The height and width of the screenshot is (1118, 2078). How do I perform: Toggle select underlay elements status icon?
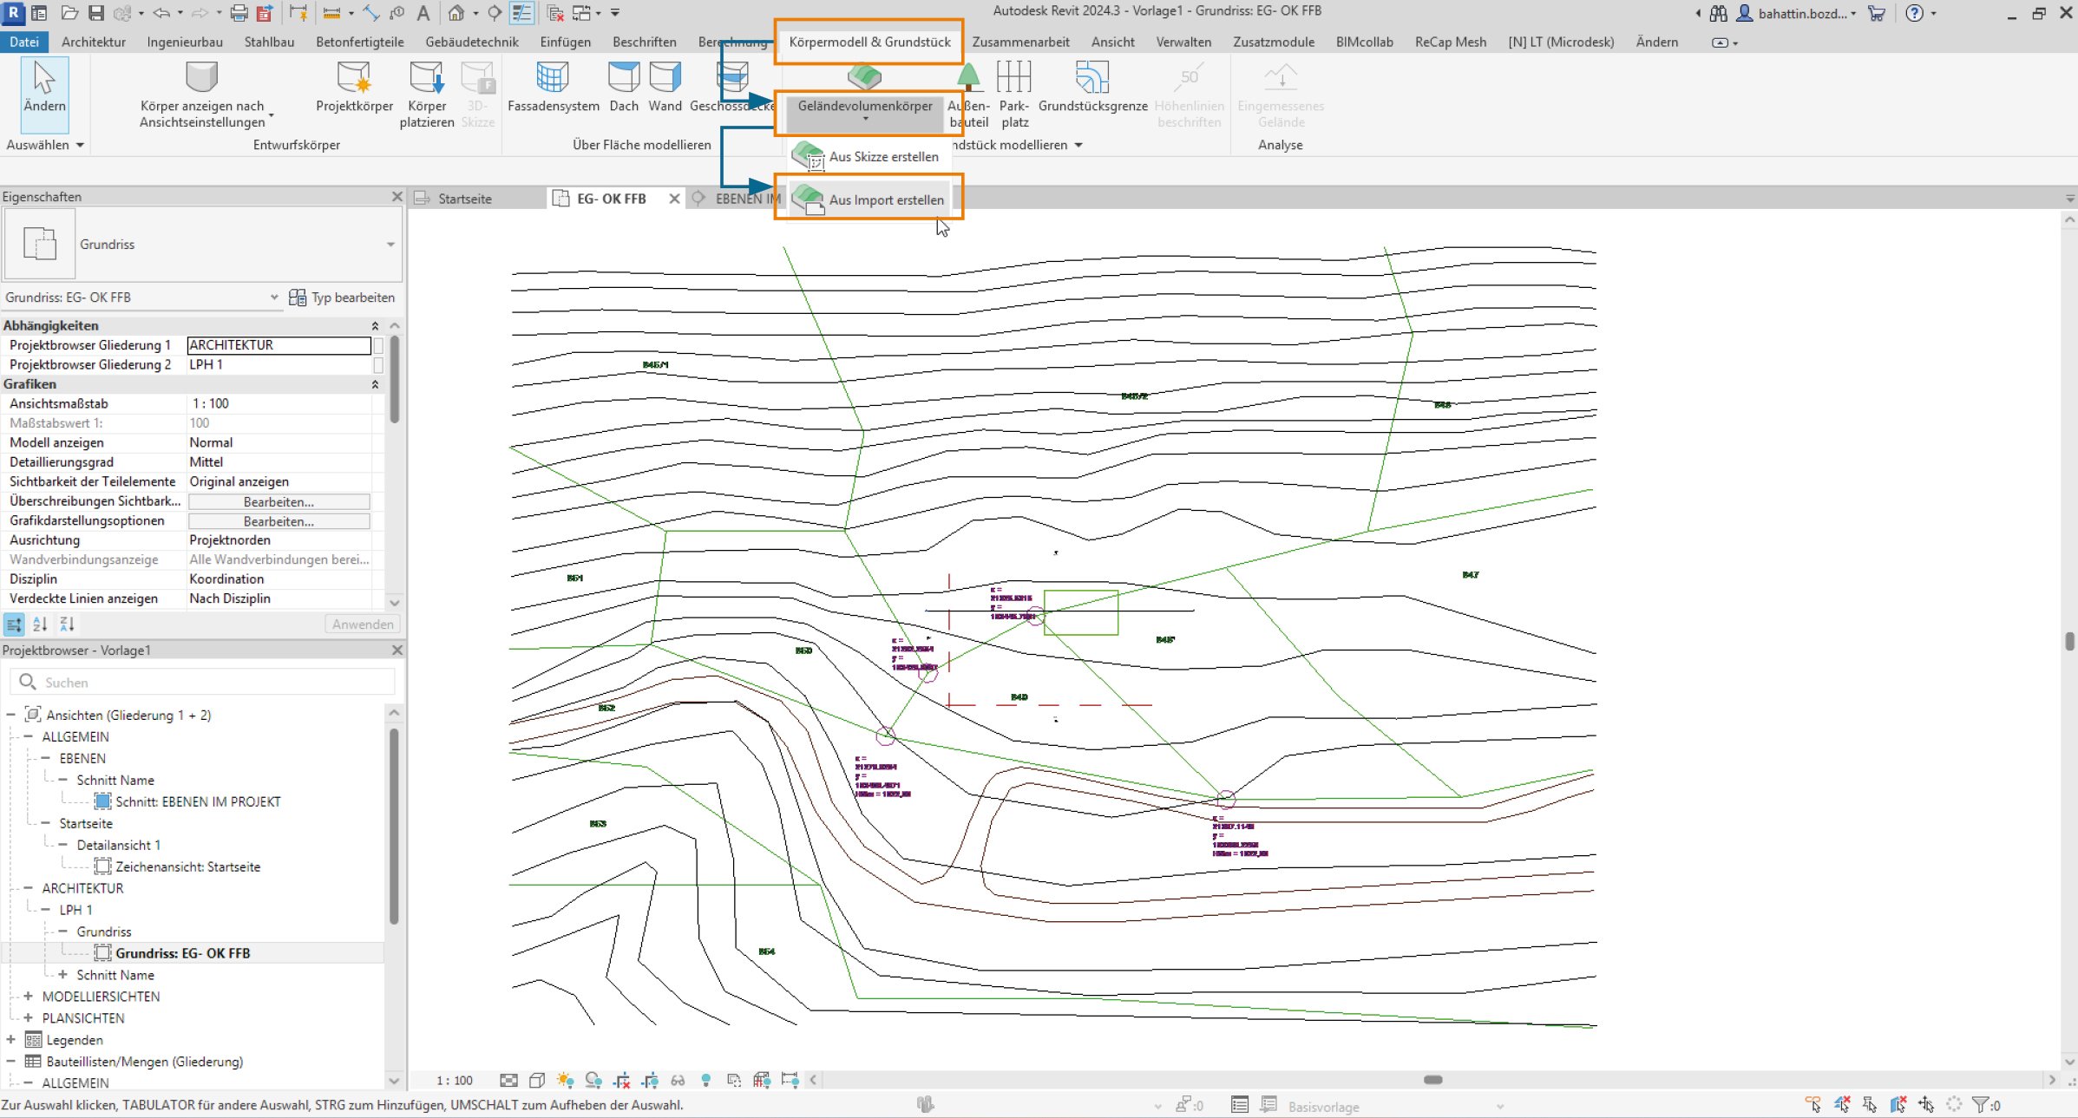click(1842, 1105)
